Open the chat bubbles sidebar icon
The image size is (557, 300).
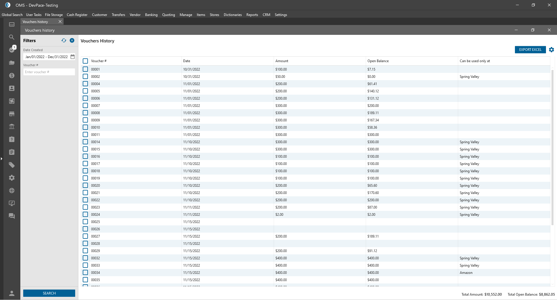pos(12,216)
